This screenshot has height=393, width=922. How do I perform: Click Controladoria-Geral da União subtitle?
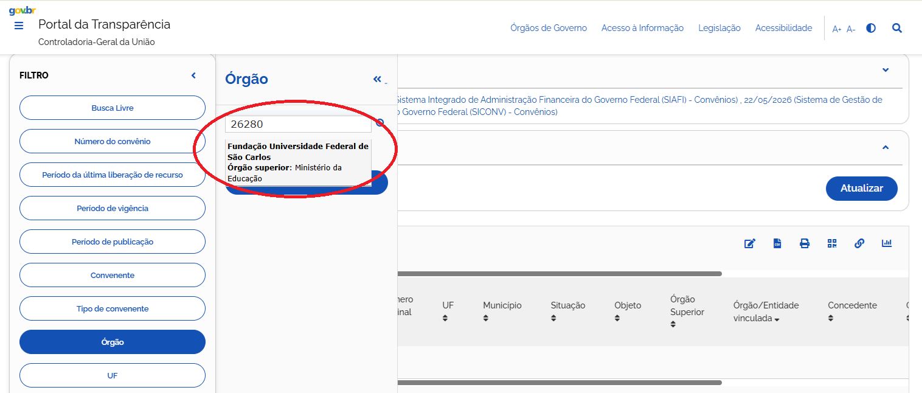click(x=96, y=42)
